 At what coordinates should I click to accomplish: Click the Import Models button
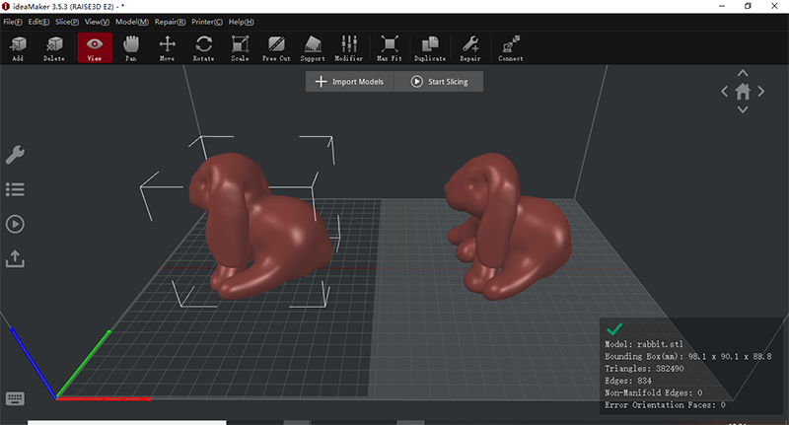(350, 82)
